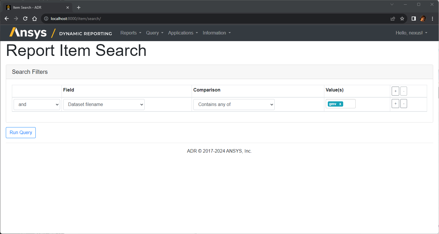This screenshot has height=234, width=439.
Task: Open the Information menu
Action: pos(217,33)
